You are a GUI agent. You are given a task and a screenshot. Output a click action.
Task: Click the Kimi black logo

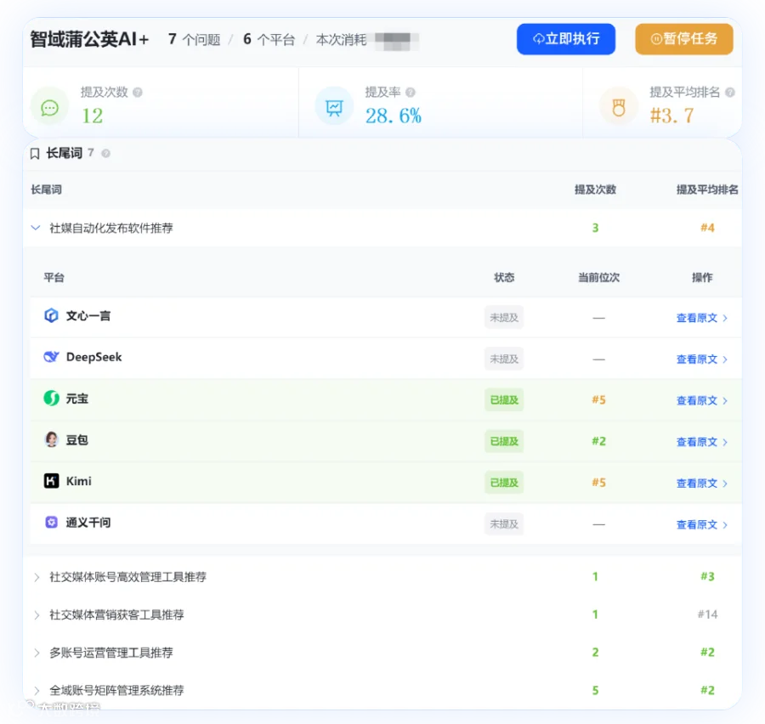51,481
